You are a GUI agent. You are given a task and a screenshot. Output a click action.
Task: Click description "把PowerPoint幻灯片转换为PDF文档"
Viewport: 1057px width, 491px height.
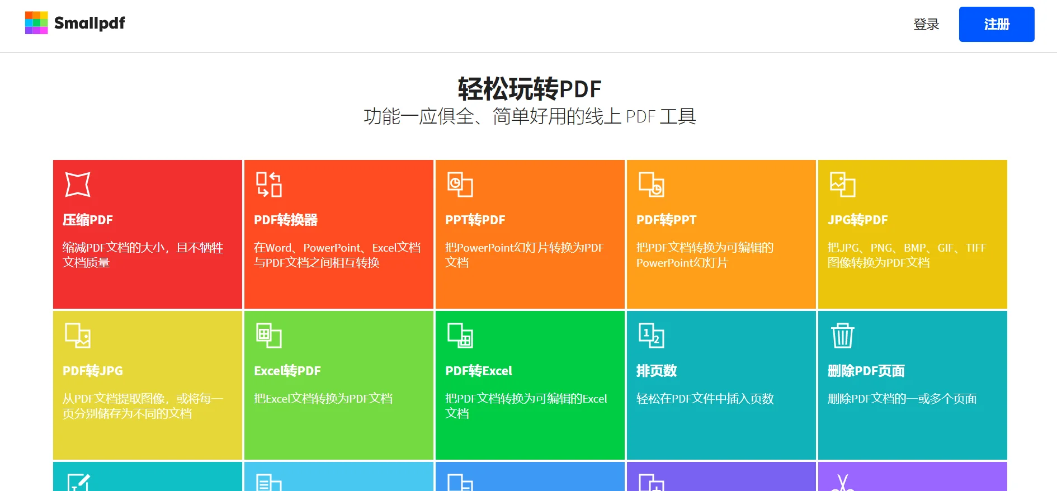(525, 255)
